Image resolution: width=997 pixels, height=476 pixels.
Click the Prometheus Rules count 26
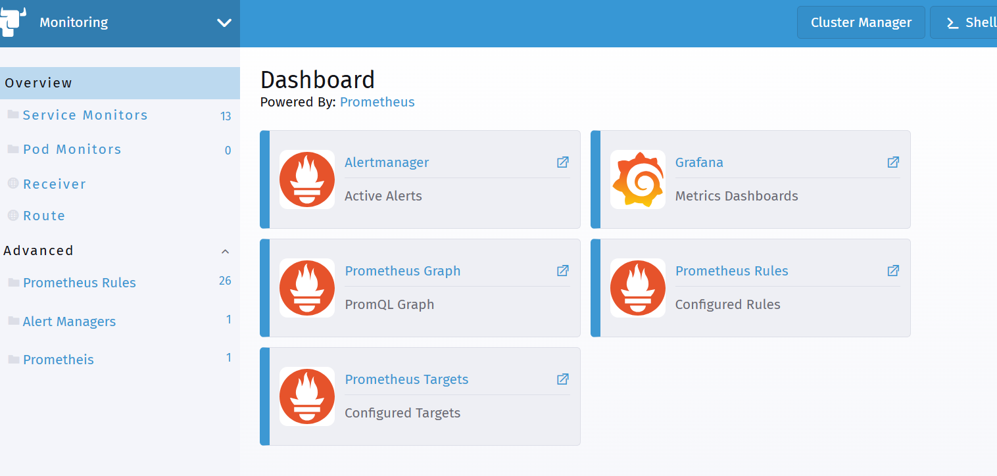coord(225,281)
